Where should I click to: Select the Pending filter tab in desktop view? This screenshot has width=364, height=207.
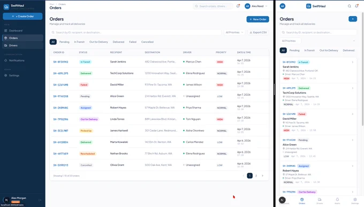coord(64,42)
